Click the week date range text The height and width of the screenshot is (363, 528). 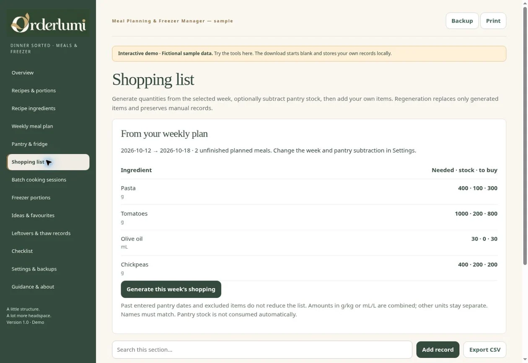coord(155,150)
